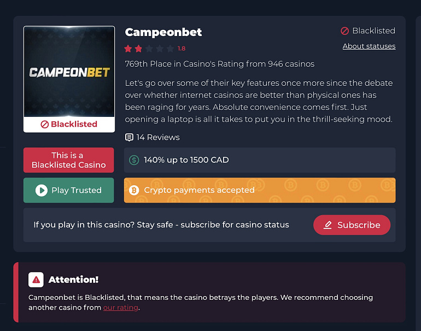Click the prohibition icon beside the top-right Blacklisted status
The width and height of the screenshot is (421, 331).
[x=345, y=31]
